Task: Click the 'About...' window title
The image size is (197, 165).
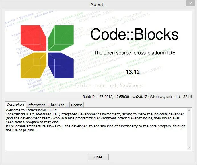Action: point(98,5)
